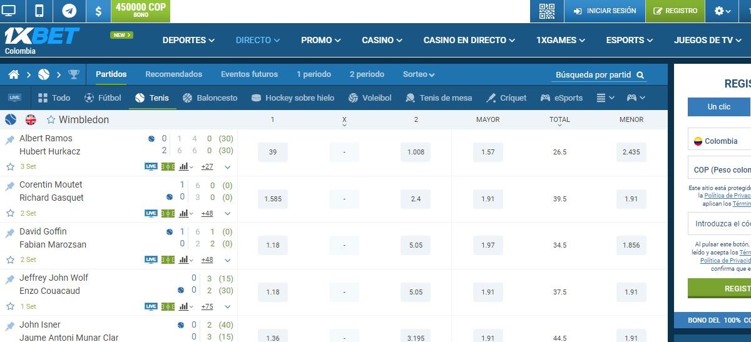Open the settings gear dropdown
751x342 pixels.
tap(722, 11)
